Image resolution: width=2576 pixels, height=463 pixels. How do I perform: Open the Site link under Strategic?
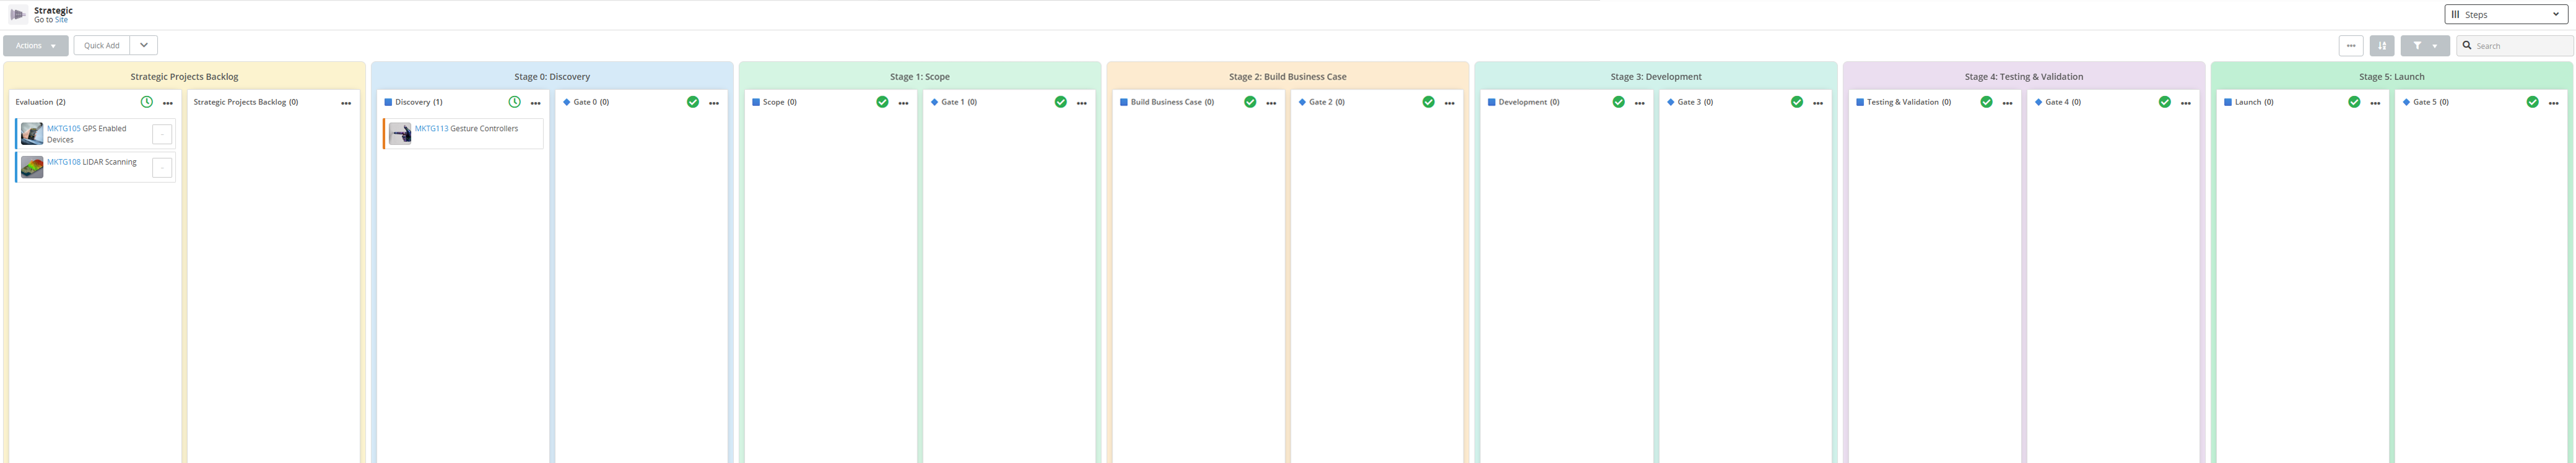(x=62, y=20)
